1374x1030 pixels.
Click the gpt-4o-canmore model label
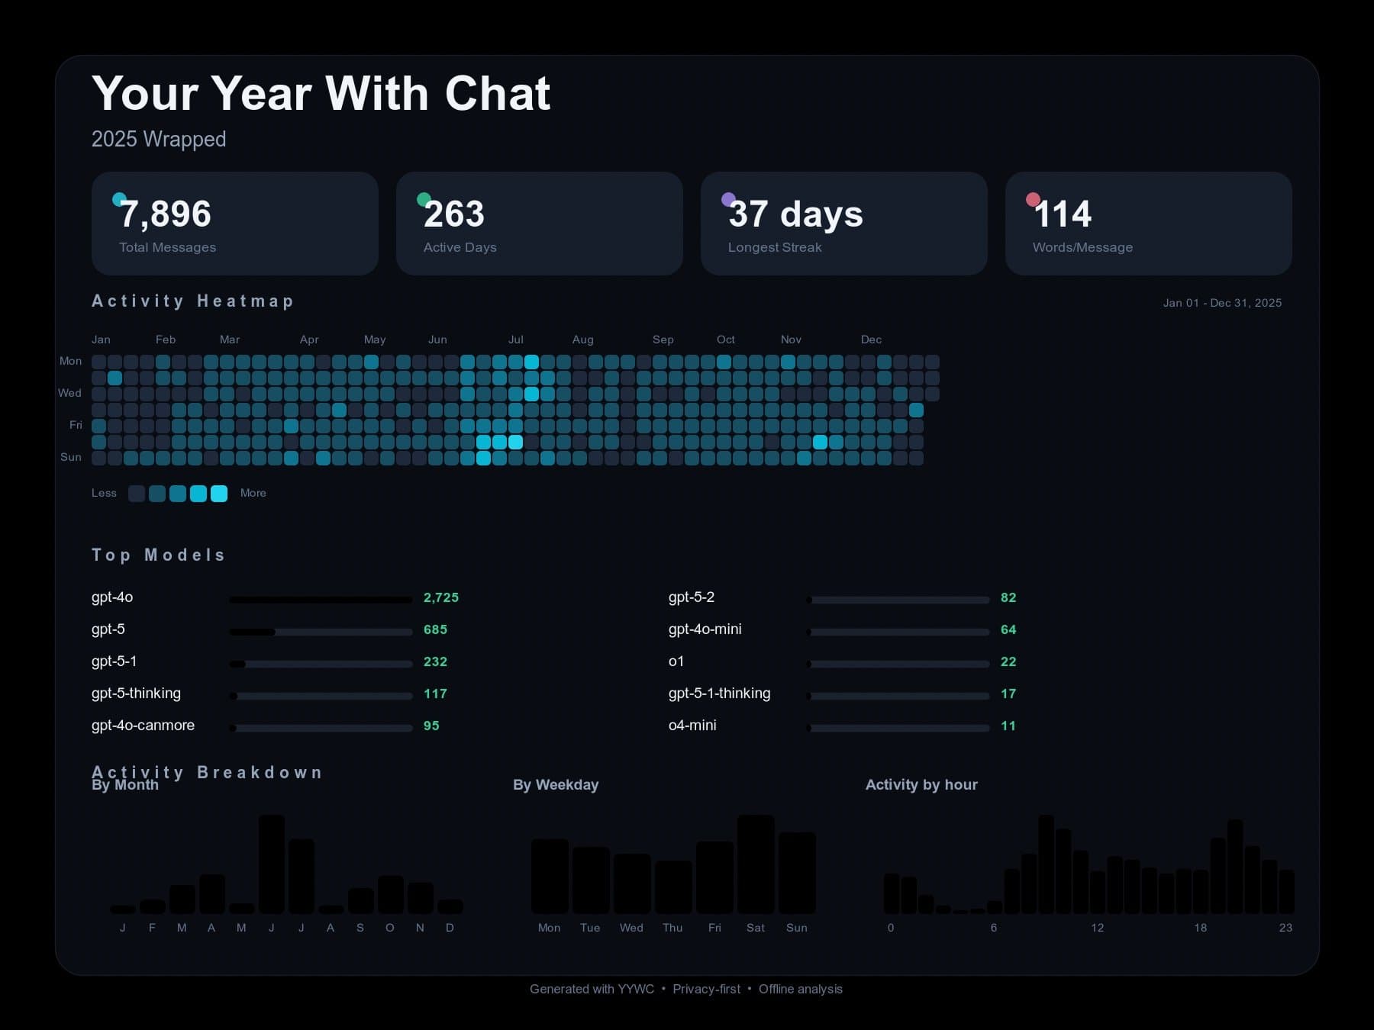click(x=143, y=726)
